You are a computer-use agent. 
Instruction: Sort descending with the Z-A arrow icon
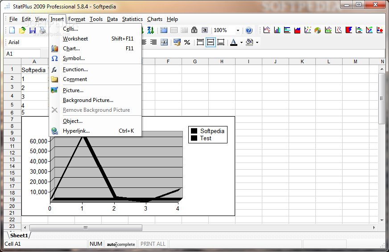click(150, 30)
